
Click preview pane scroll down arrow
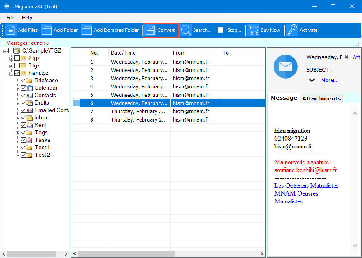[x=355, y=245]
